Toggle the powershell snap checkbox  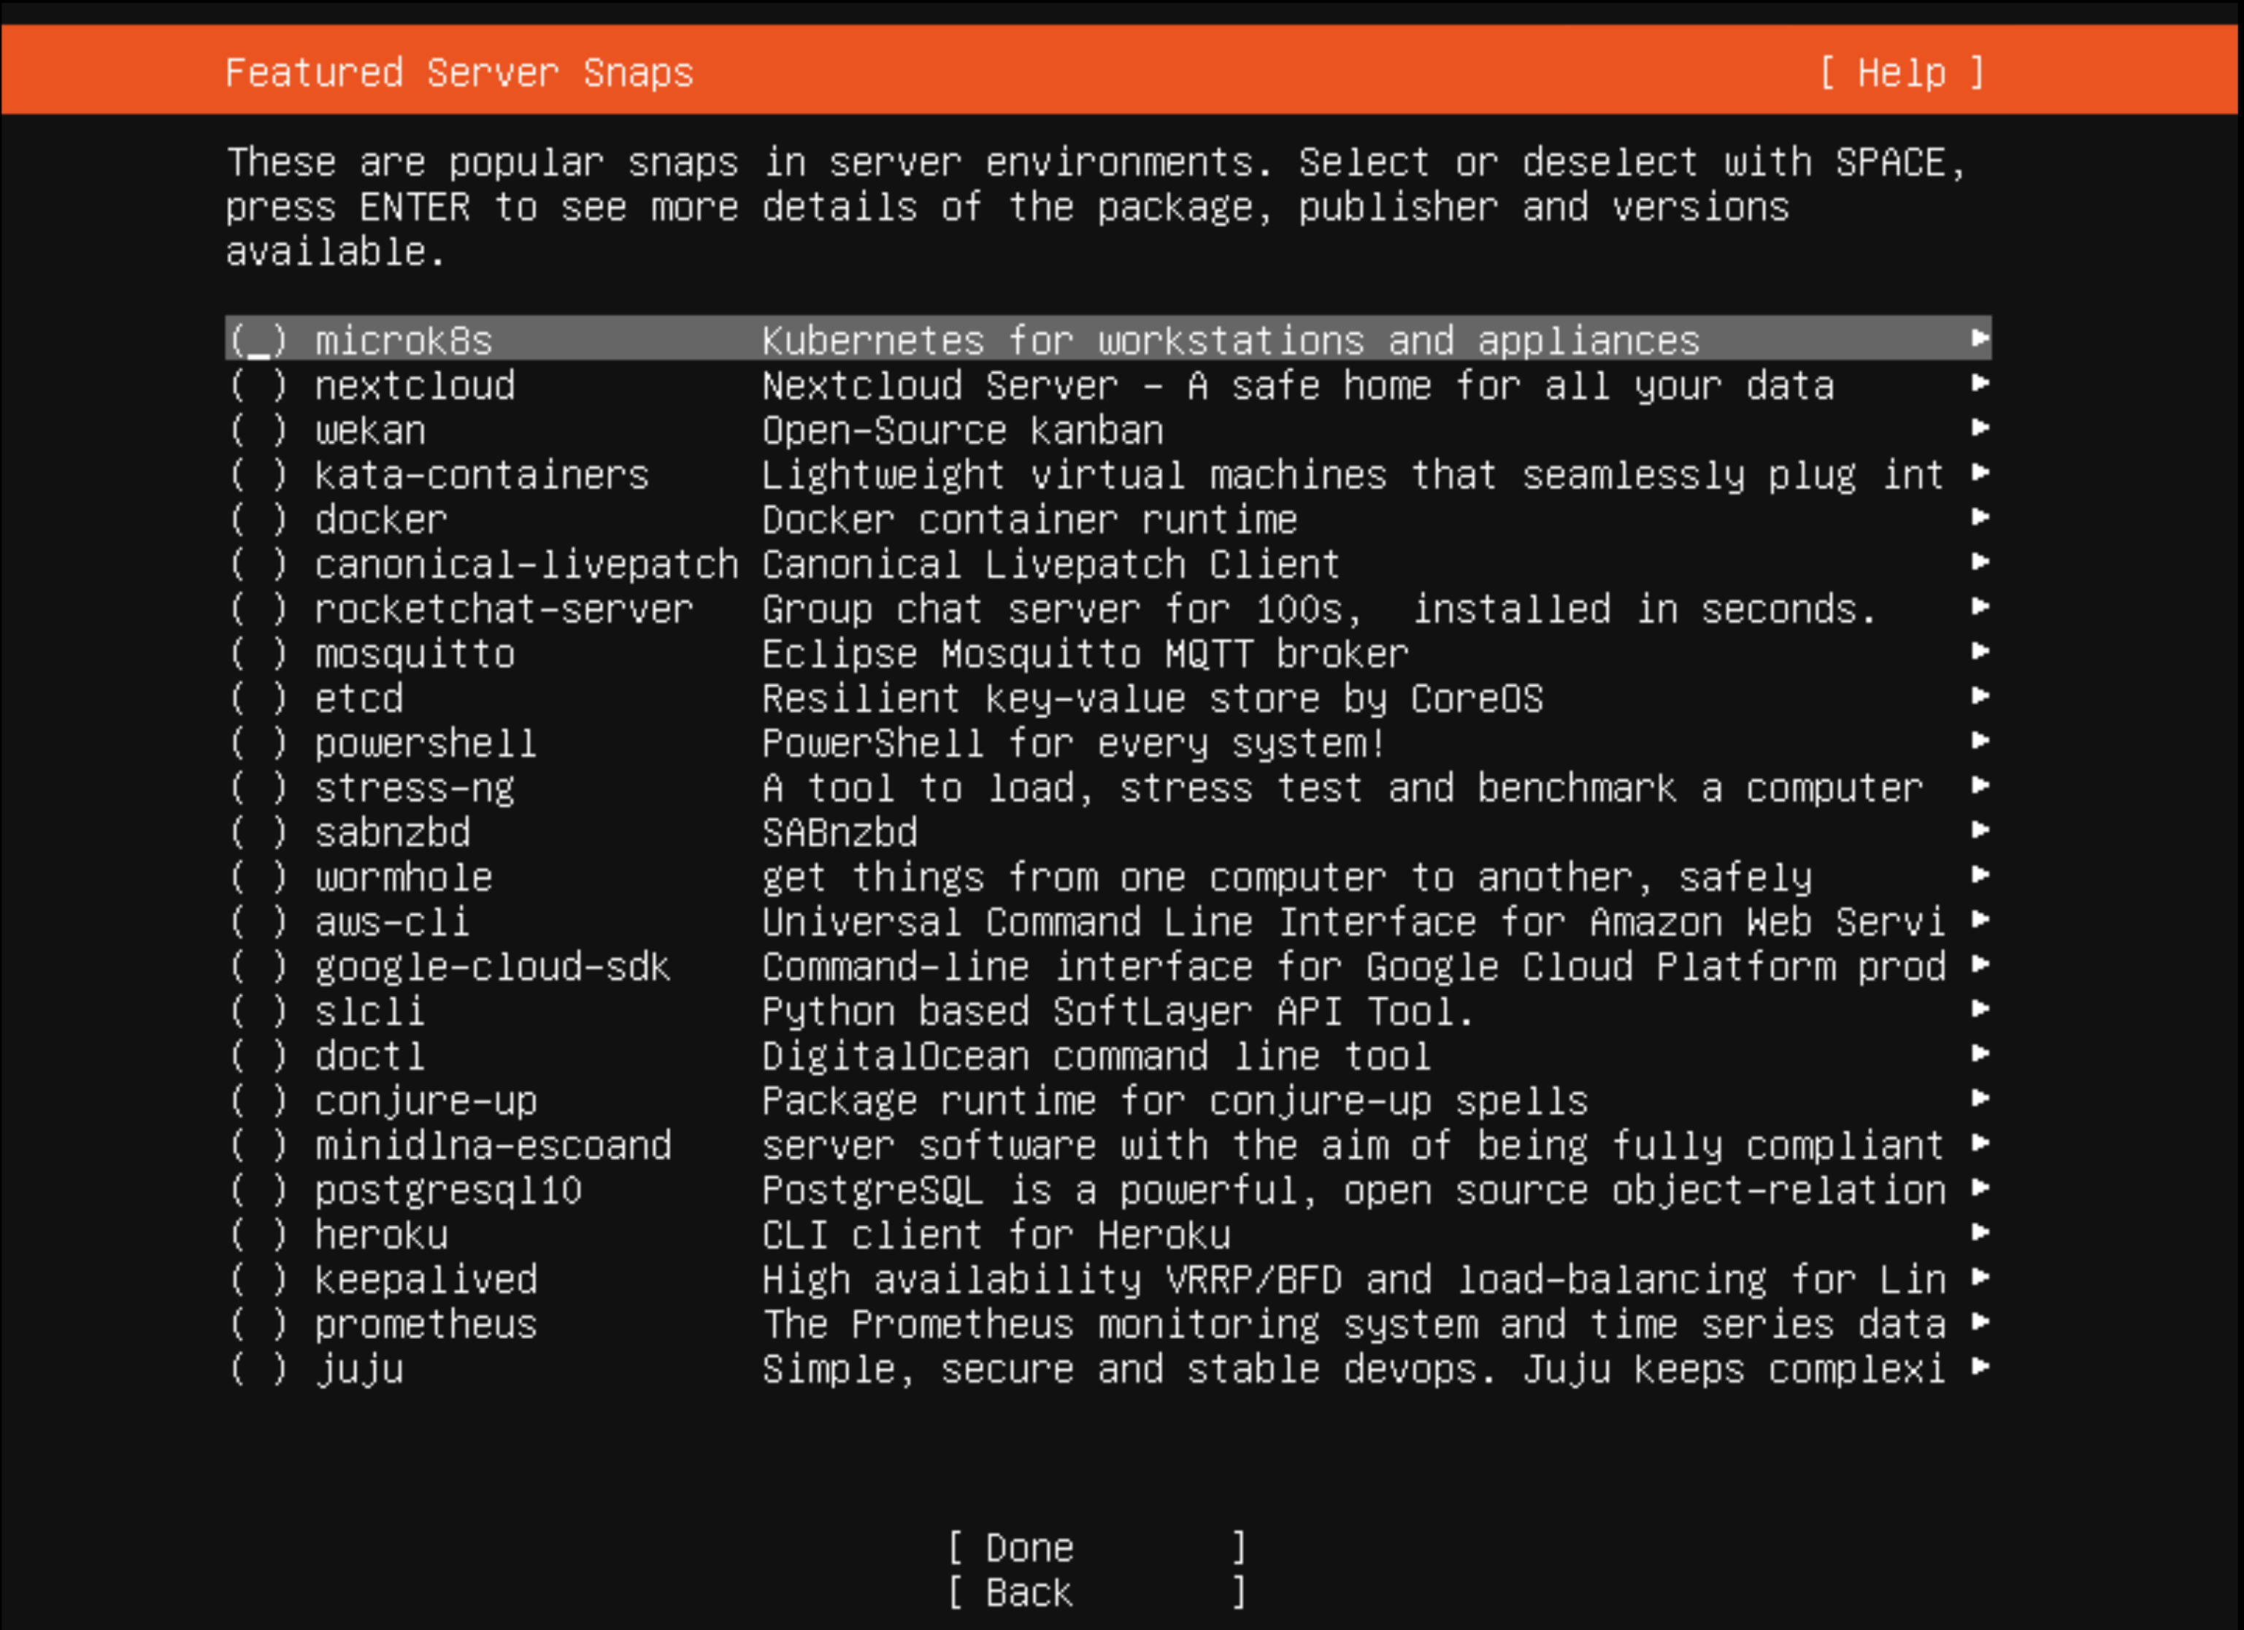(258, 743)
